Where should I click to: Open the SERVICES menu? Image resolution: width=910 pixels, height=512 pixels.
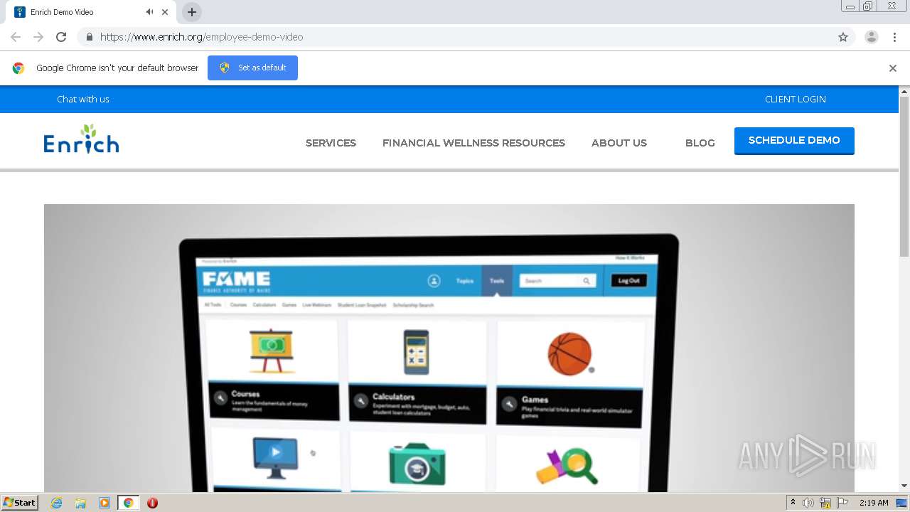click(x=331, y=143)
